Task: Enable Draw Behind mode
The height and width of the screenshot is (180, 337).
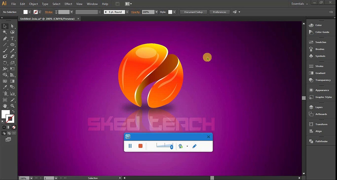Action: point(9,133)
